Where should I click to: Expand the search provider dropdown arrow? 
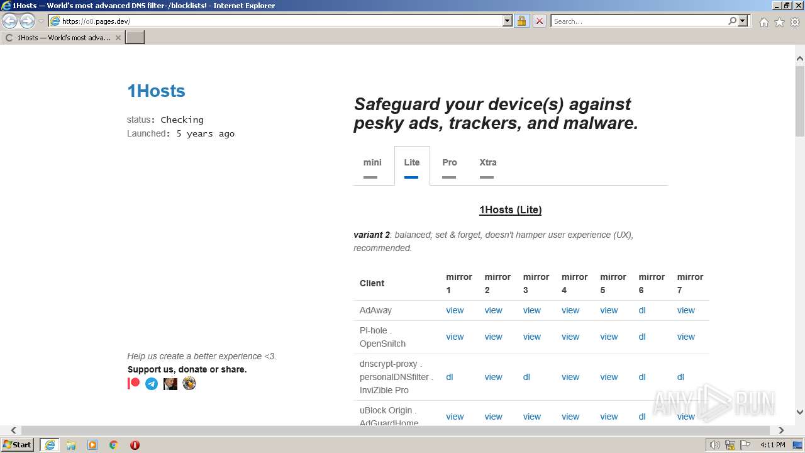(x=743, y=21)
